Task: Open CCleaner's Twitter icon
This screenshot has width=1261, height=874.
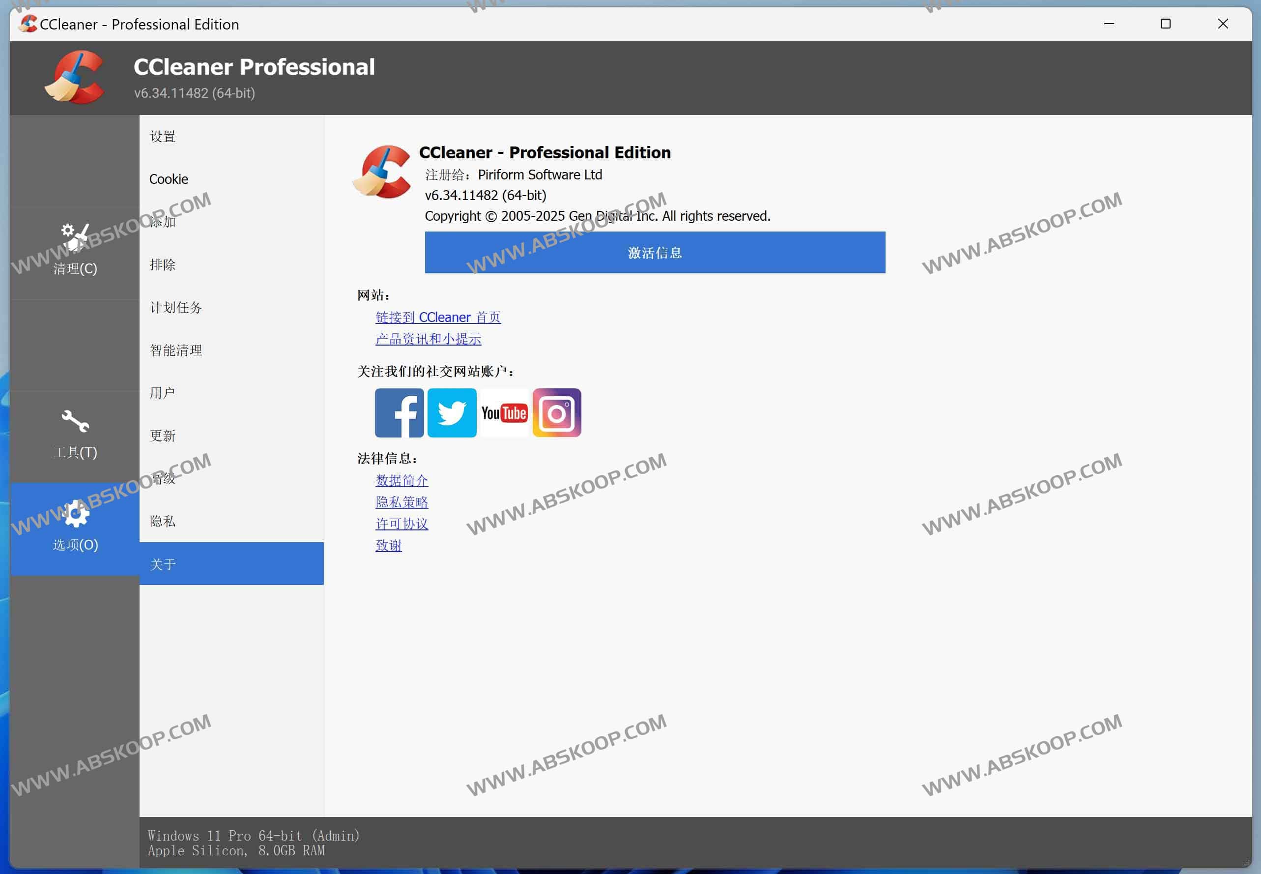Action: [x=452, y=413]
